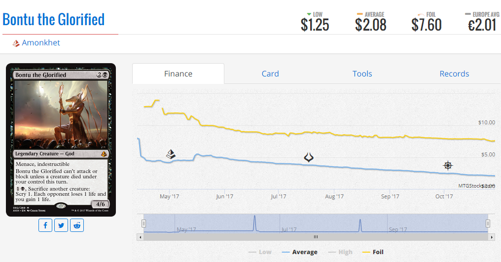501x262 pixels.
Task: Toggle the Average price series
Action: tap(300, 252)
